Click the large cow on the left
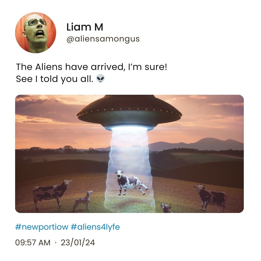The width and height of the screenshot is (261, 261). click(x=52, y=193)
